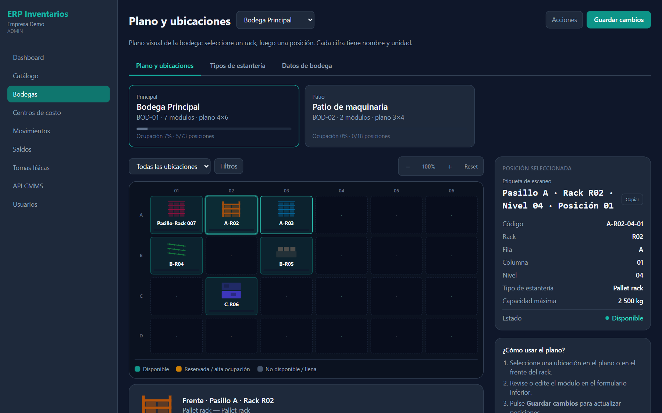This screenshot has width=662, height=413.
Task: Open Centros de costo section
Action: (58, 113)
